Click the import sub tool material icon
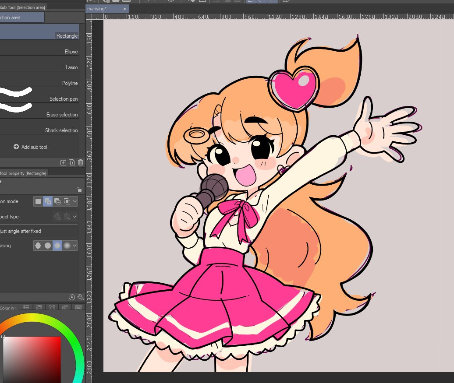 pyautogui.click(x=63, y=162)
